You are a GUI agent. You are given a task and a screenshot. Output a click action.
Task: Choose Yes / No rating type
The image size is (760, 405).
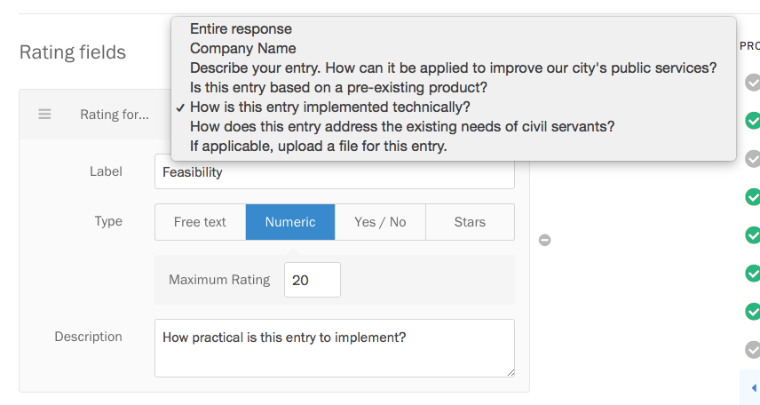pos(380,222)
